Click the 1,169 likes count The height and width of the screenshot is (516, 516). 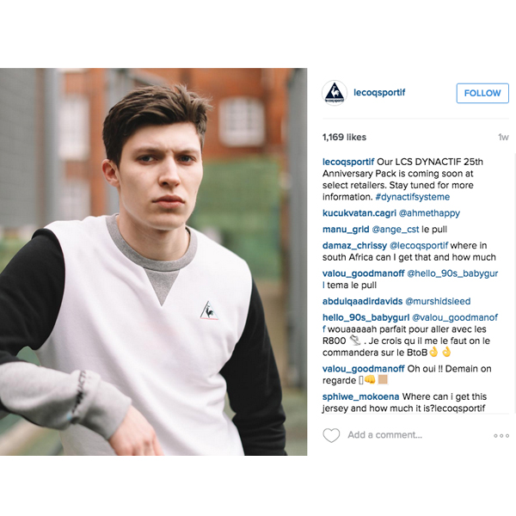click(344, 138)
